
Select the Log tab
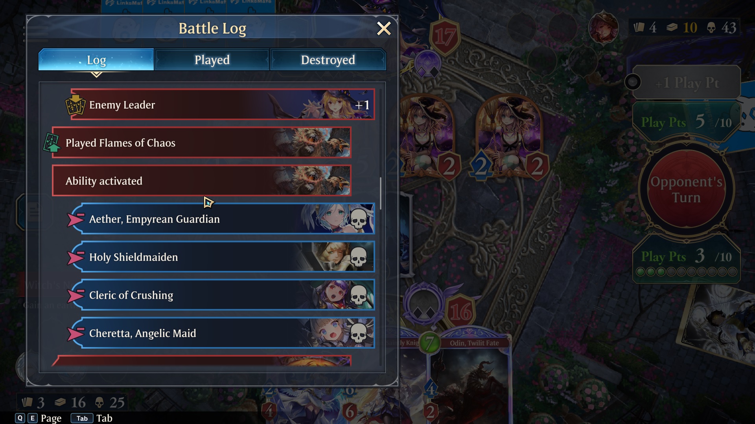[96, 60]
